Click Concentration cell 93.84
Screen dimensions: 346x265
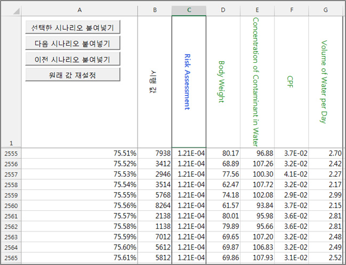258,205
